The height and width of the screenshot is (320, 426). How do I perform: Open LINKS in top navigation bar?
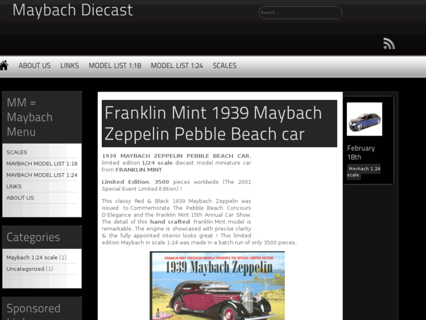coord(70,66)
